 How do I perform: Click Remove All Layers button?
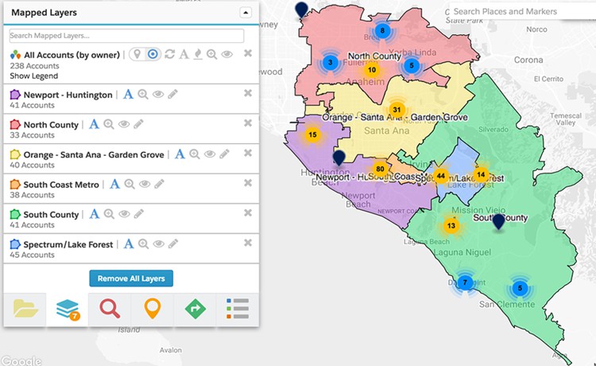pos(131,278)
